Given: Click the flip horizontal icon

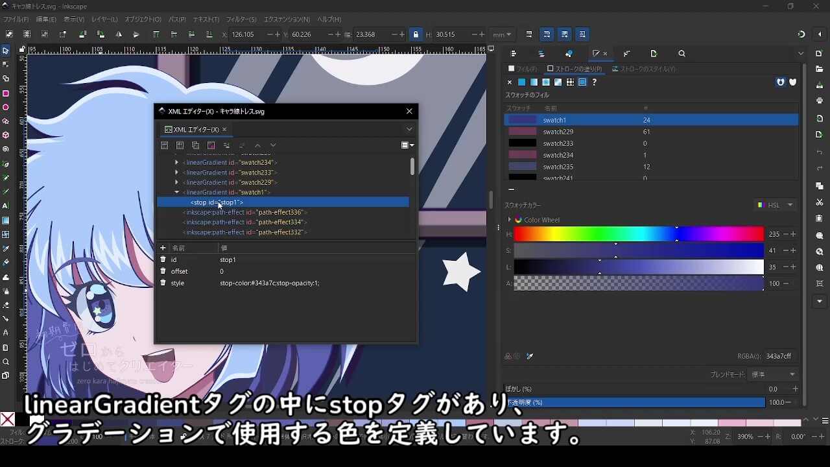Looking at the screenshot, I should [119, 34].
